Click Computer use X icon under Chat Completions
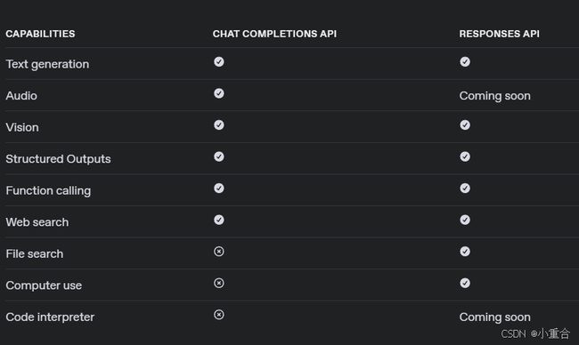 219,283
